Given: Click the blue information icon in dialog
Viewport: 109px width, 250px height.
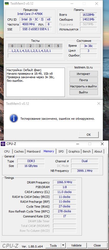Looking at the screenshot, I should [14, 118].
